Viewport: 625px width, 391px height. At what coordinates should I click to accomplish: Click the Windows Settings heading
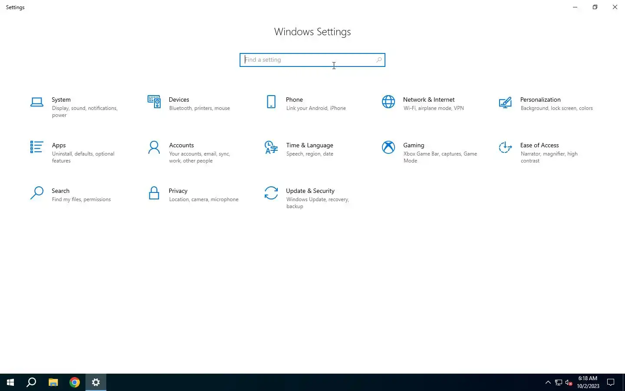pos(312,32)
